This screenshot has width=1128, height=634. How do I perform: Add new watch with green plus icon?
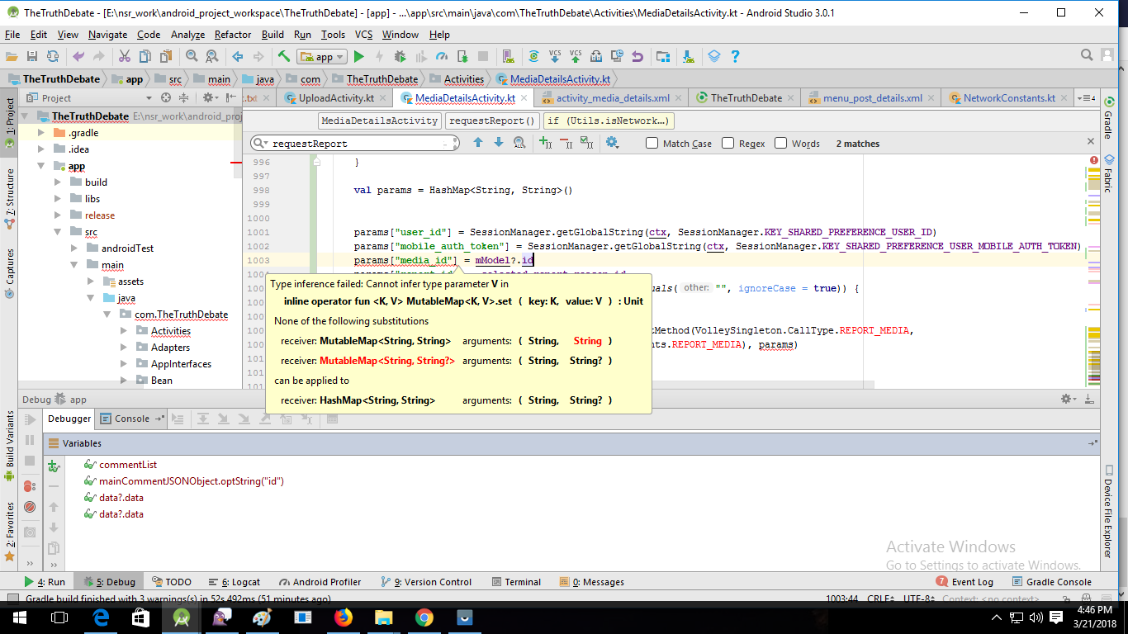[54, 466]
